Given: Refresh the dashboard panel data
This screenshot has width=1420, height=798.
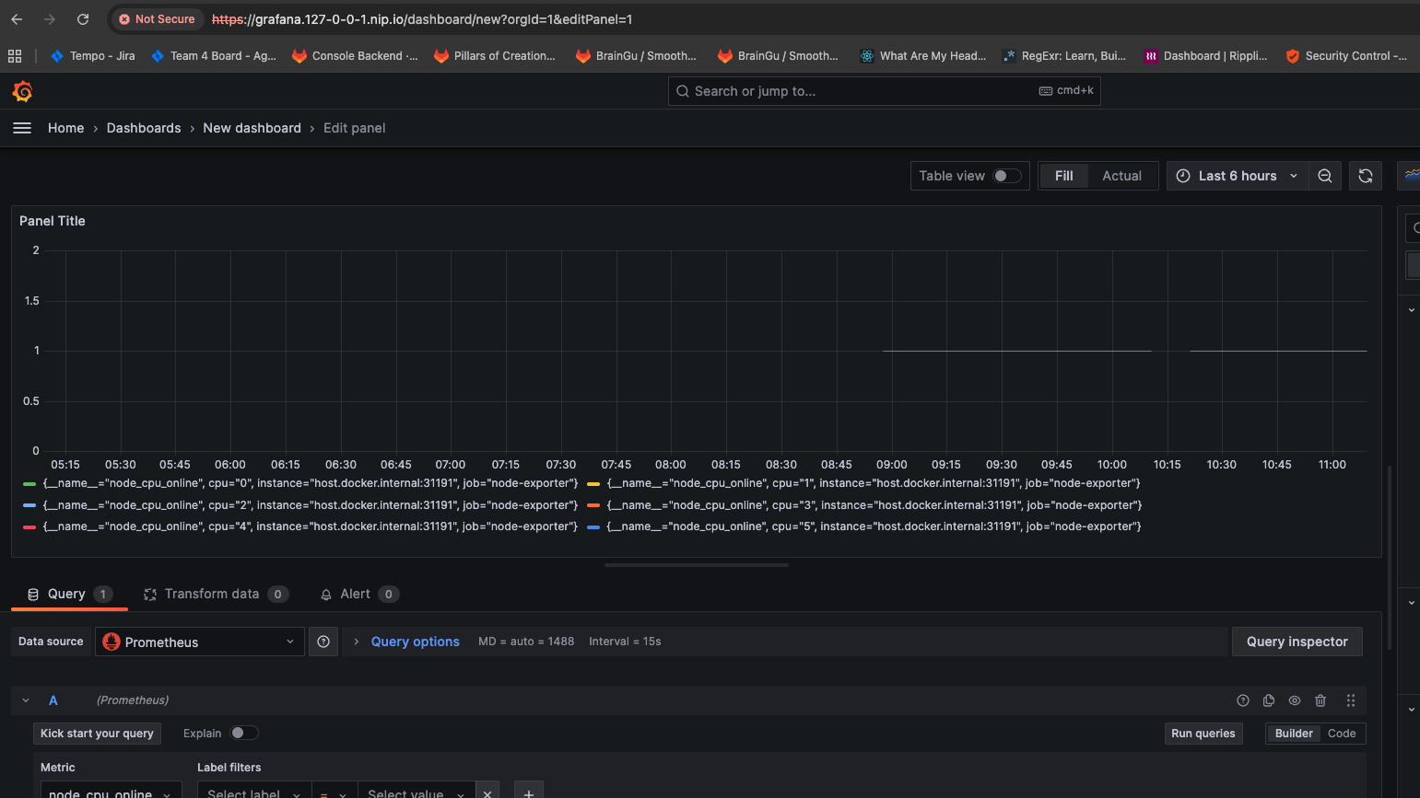Looking at the screenshot, I should pyautogui.click(x=1366, y=176).
